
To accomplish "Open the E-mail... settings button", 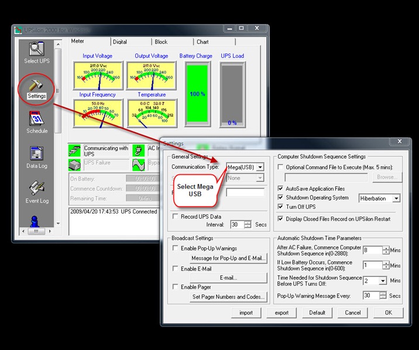I will tap(228, 278).
